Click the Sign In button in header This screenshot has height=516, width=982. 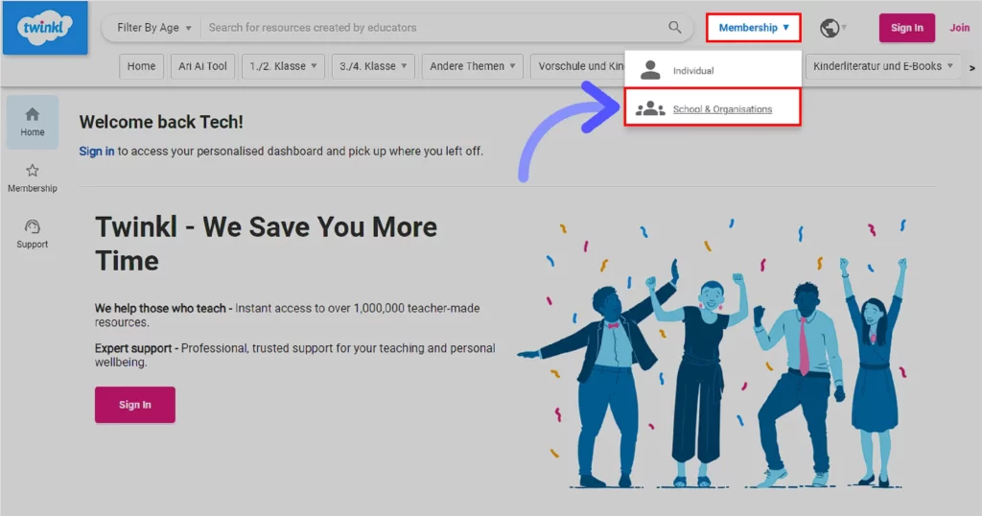tap(907, 28)
